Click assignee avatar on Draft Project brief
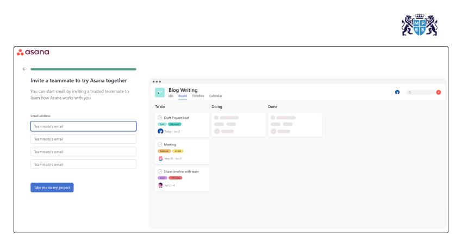Viewport: 462px width, 244px height. (x=160, y=131)
